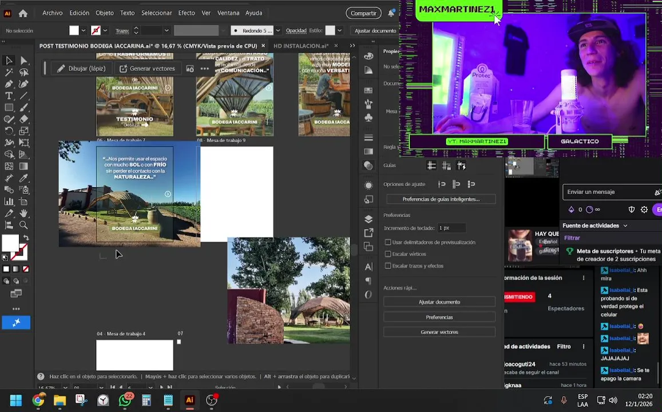Click Generar vectores in contextual task bar
Image resolution: width=662 pixels, height=412 pixels.
pyautogui.click(x=147, y=69)
